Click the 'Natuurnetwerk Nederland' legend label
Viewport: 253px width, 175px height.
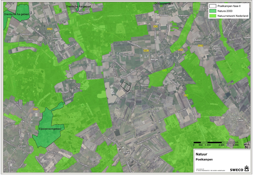(x=233, y=16)
